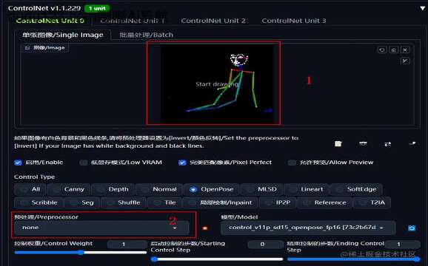428x266 pixels.
Task: Open the Batch tab
Action: tap(147, 35)
